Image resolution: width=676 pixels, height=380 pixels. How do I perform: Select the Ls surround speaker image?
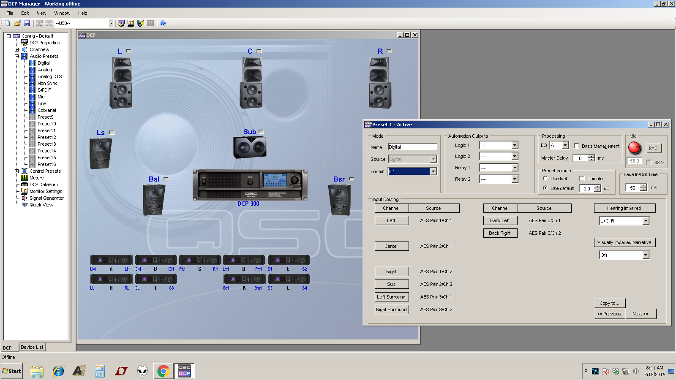click(x=101, y=153)
